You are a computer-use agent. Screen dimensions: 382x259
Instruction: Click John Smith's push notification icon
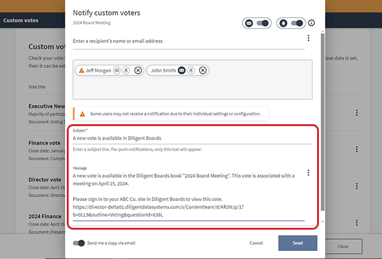[192, 71]
